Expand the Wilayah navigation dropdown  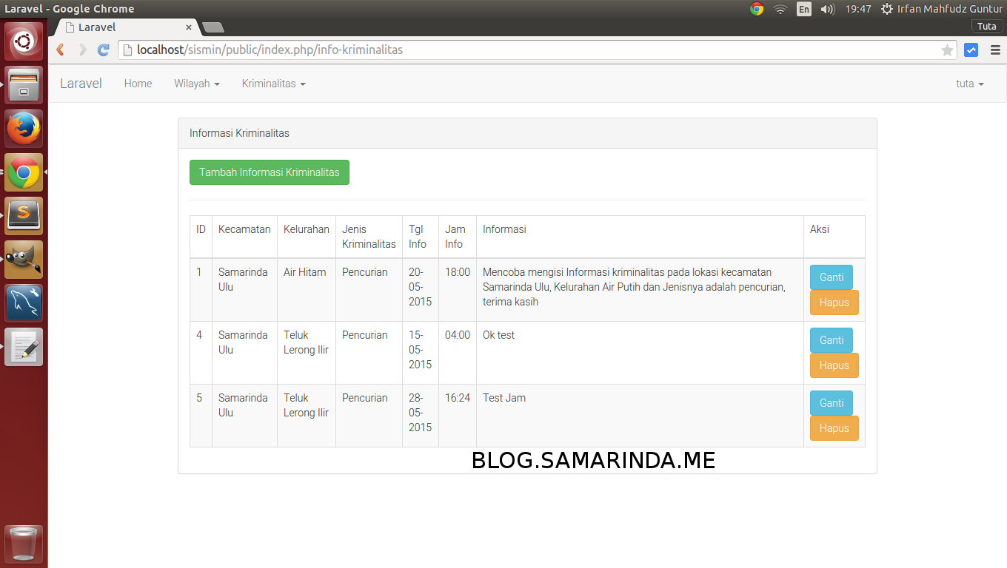(195, 84)
